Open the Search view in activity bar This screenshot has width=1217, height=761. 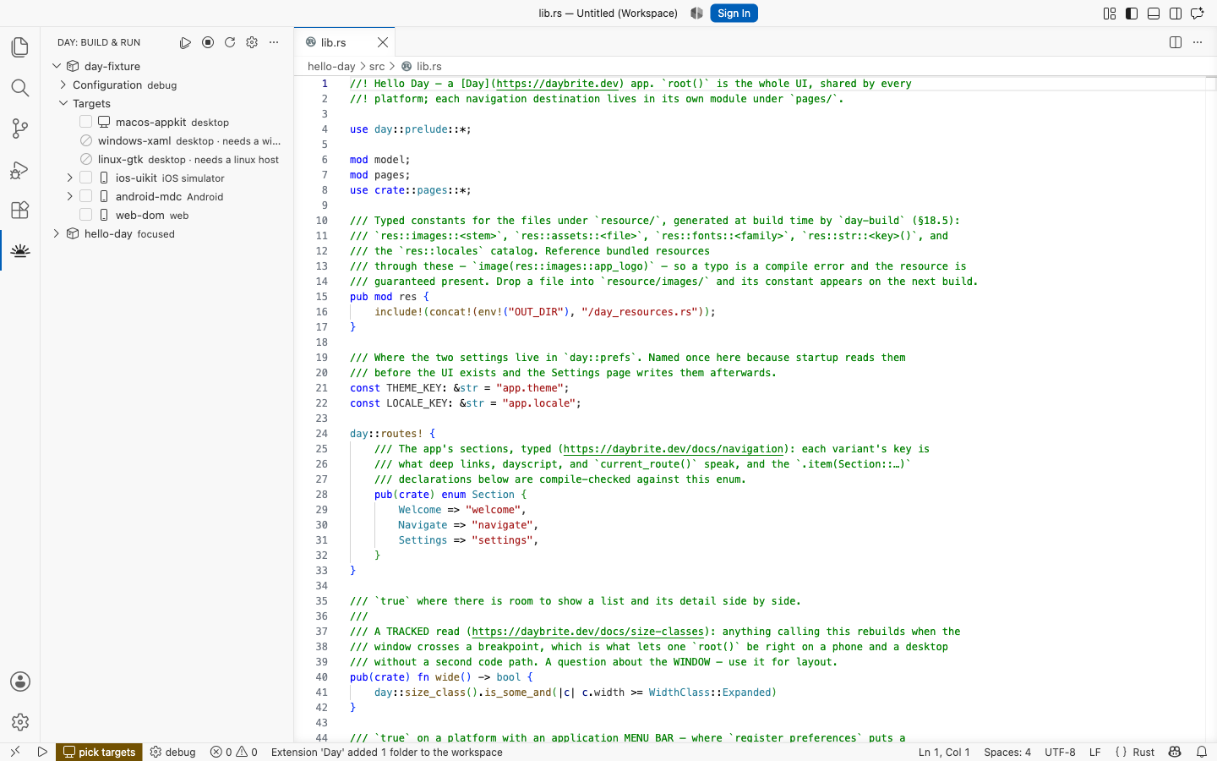pos(20,88)
